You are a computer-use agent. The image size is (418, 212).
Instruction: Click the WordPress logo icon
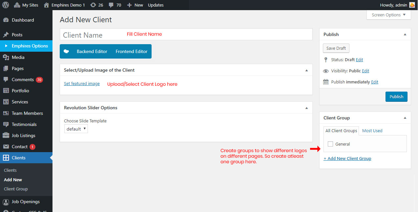point(5,5)
